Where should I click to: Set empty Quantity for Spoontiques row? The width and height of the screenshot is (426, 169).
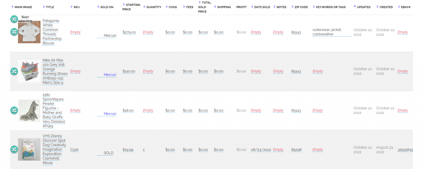pyautogui.click(x=148, y=111)
